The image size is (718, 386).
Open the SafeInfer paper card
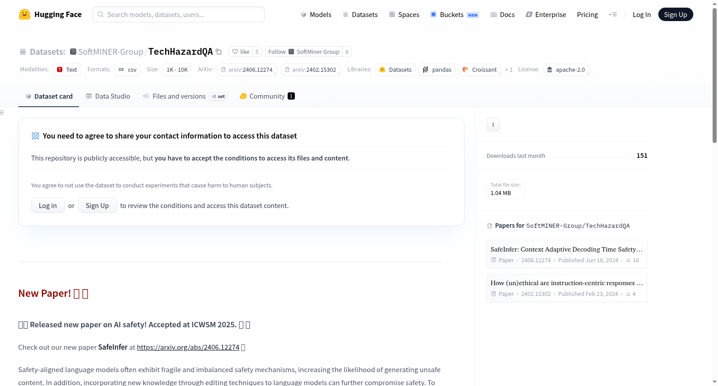pos(567,254)
